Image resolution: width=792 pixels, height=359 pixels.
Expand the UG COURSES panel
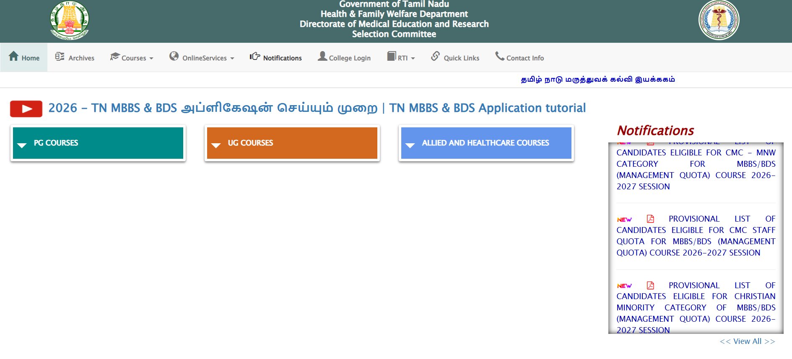click(292, 143)
